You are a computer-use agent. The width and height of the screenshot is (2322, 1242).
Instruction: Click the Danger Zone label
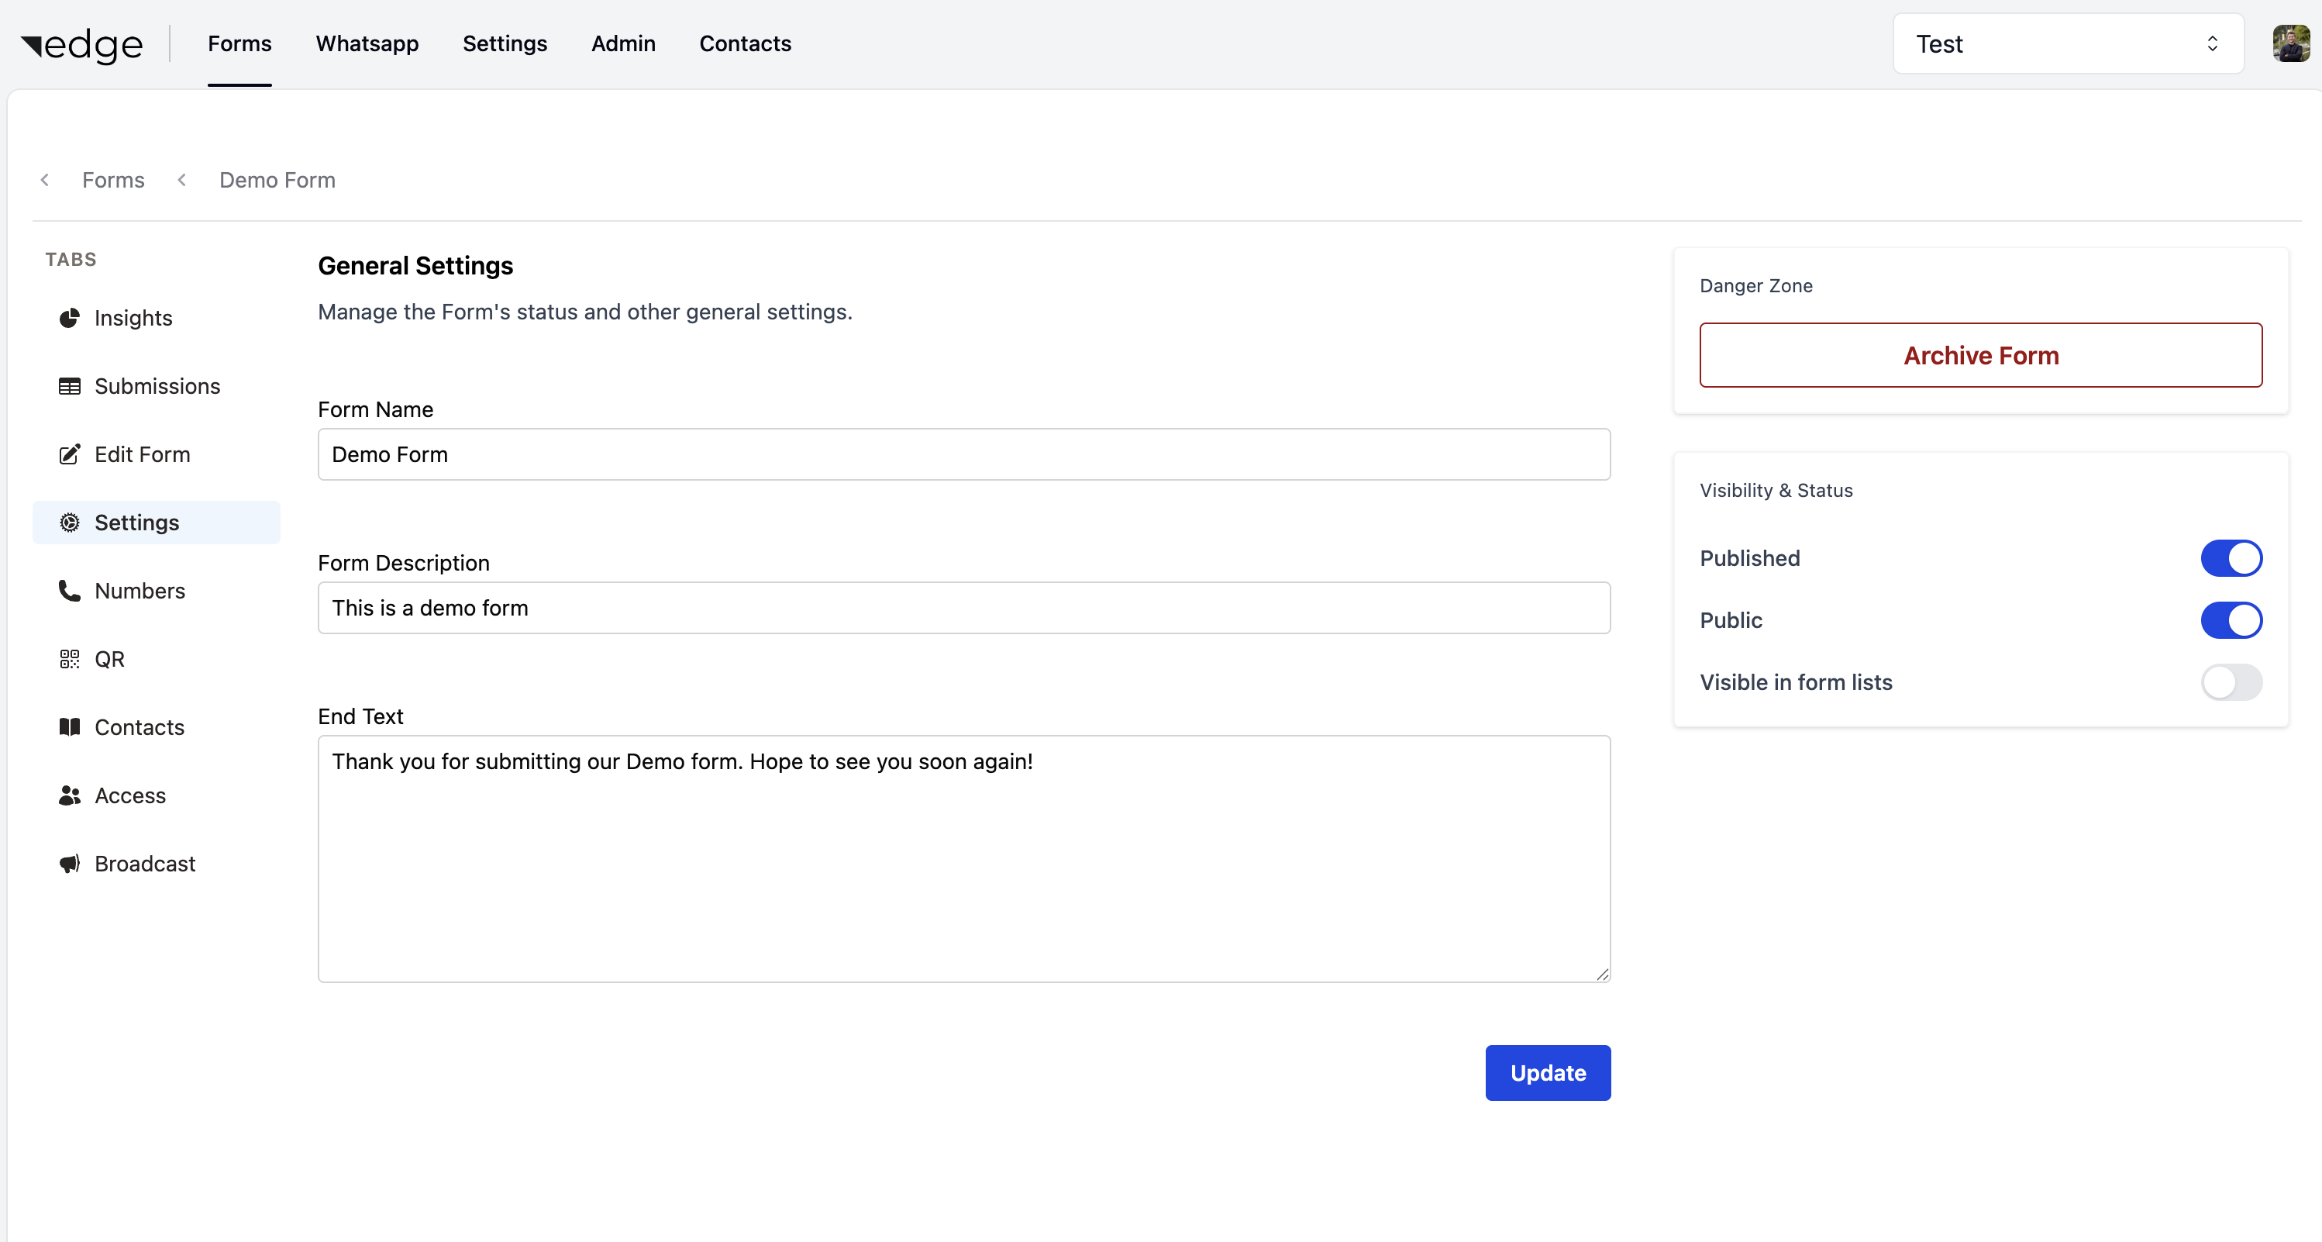[1756, 286]
